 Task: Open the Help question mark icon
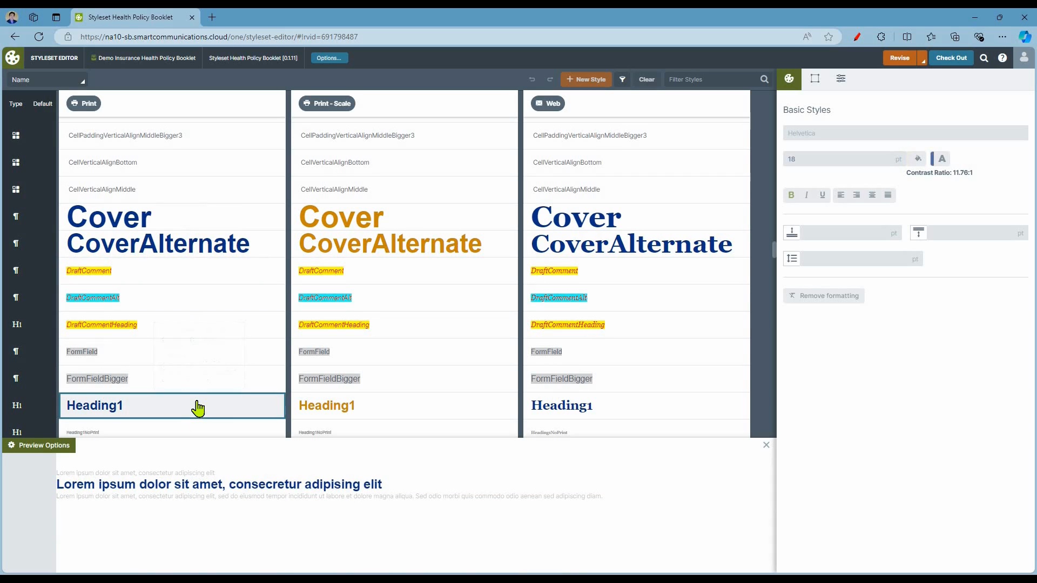(1004, 58)
